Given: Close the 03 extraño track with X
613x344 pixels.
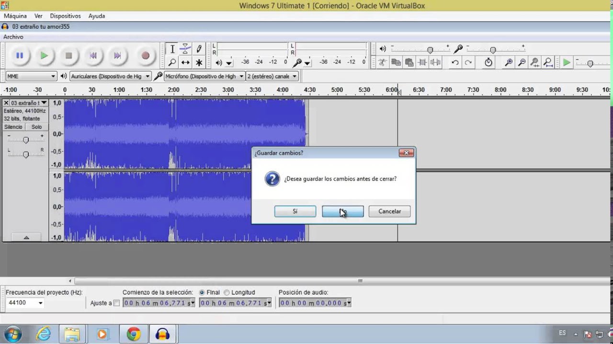Looking at the screenshot, I should [x=6, y=103].
